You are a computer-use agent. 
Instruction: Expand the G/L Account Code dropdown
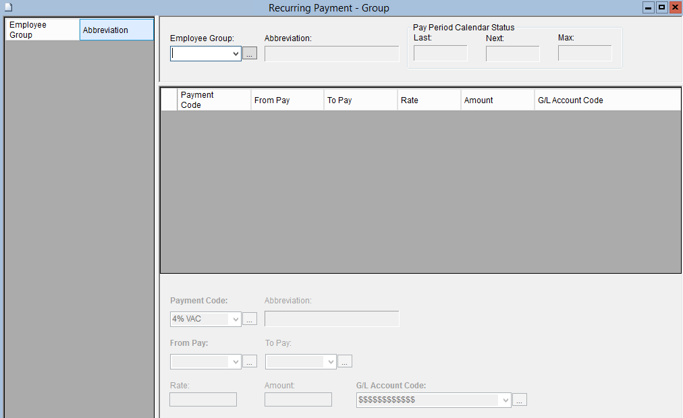tap(505, 400)
